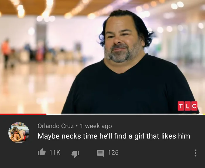Visit the Orlando Cruz username link
The height and width of the screenshot is (168, 205).
(56, 126)
